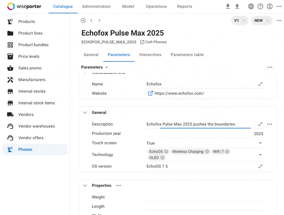Open Phones in the sidebar
Image resolution: width=284 pixels, height=215 pixels.
coord(35,149)
